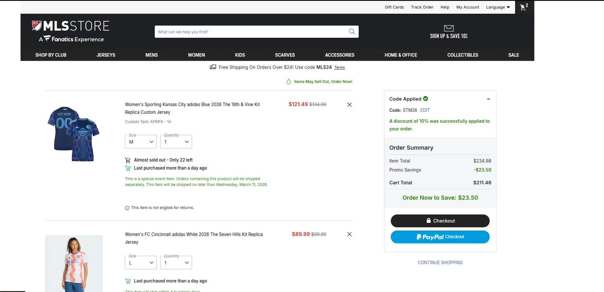Open the Kids menu

click(x=240, y=55)
